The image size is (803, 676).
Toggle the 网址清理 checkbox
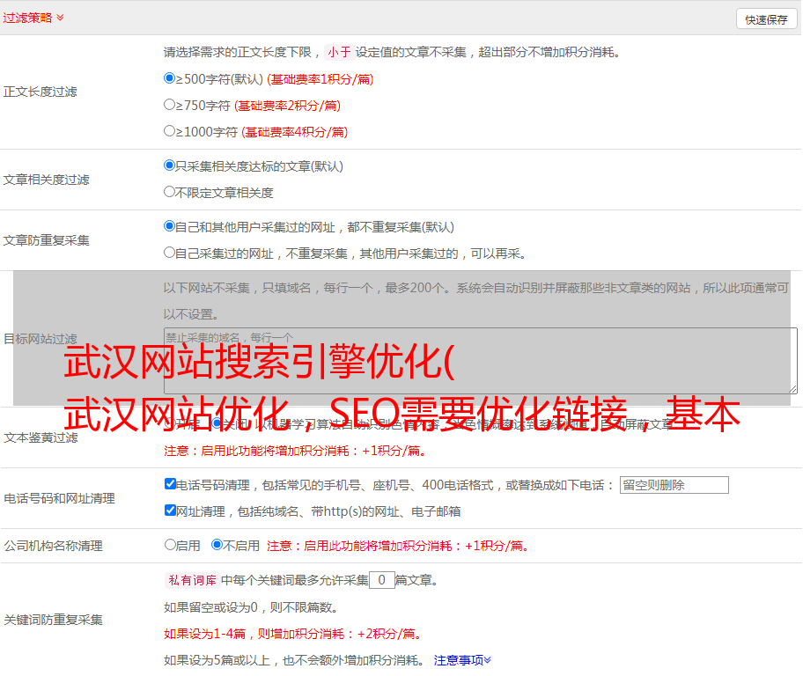pyautogui.click(x=170, y=510)
